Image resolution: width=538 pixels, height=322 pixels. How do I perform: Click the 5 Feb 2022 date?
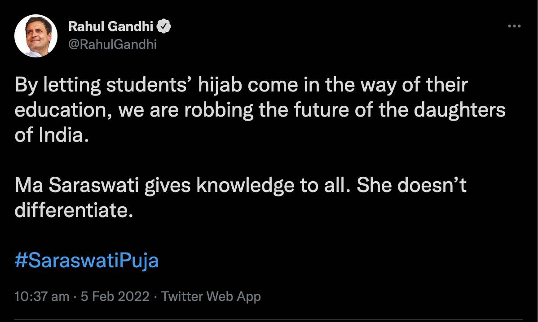[x=115, y=296]
